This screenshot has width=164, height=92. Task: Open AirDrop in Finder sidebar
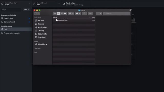[x=40, y=21]
